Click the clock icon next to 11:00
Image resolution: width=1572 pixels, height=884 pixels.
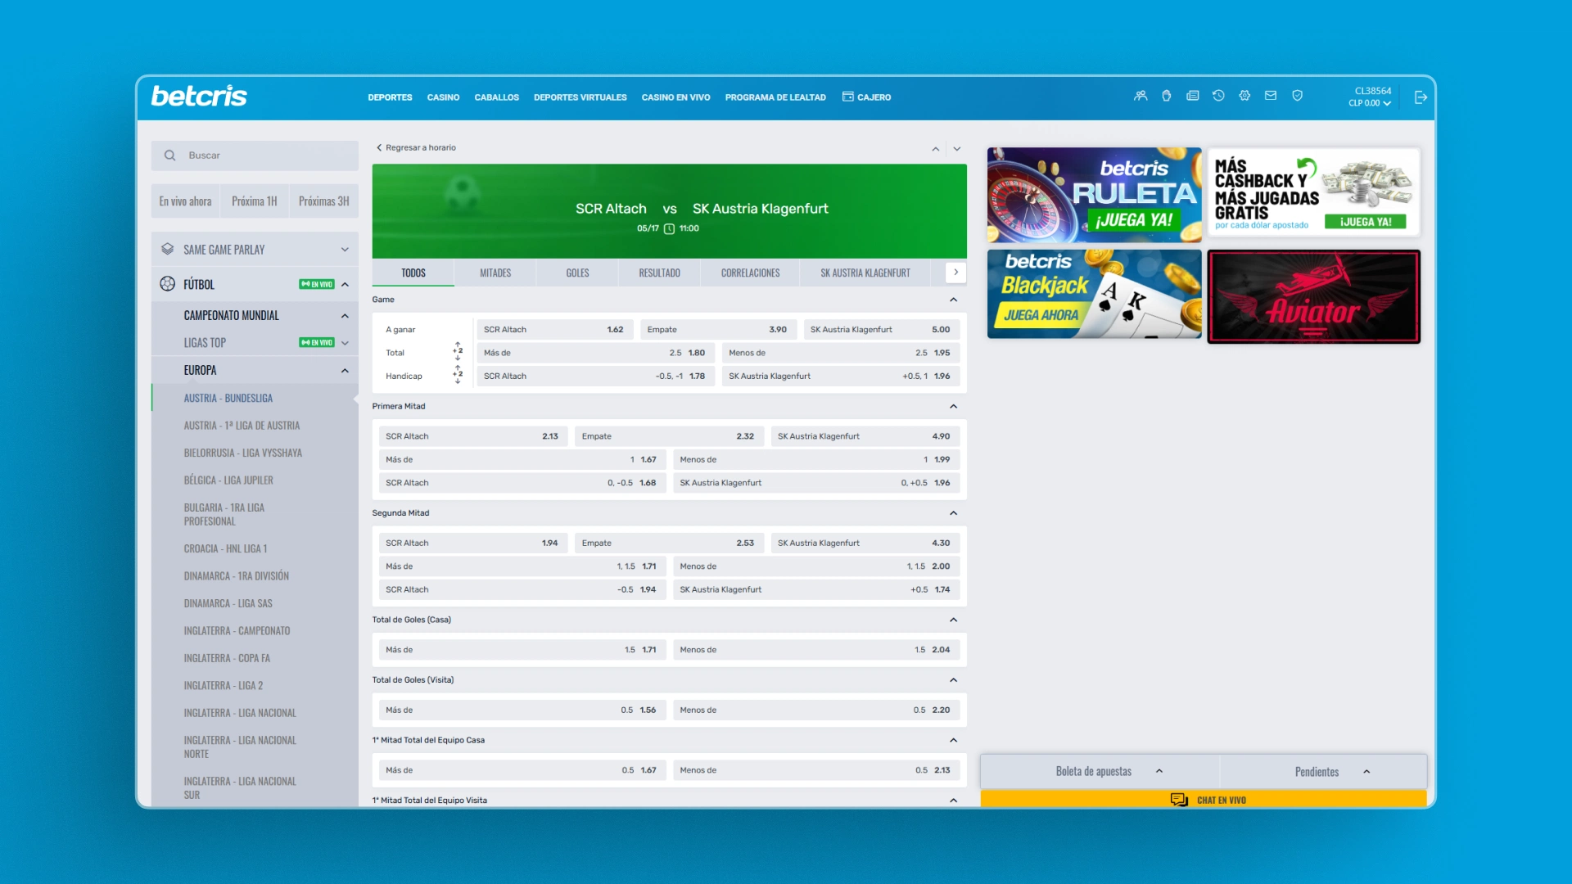pos(669,229)
